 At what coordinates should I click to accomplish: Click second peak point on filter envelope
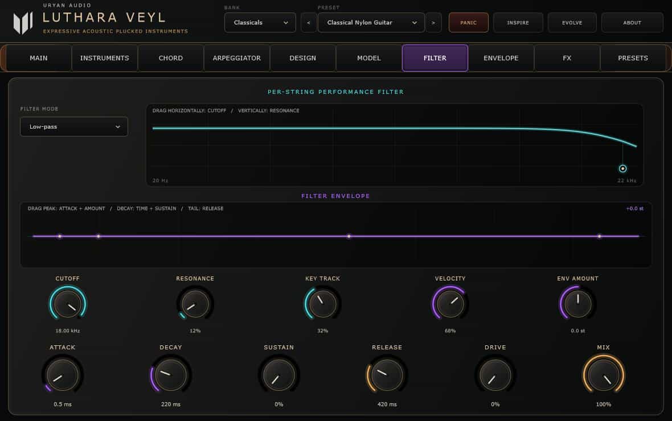pyautogui.click(x=99, y=237)
